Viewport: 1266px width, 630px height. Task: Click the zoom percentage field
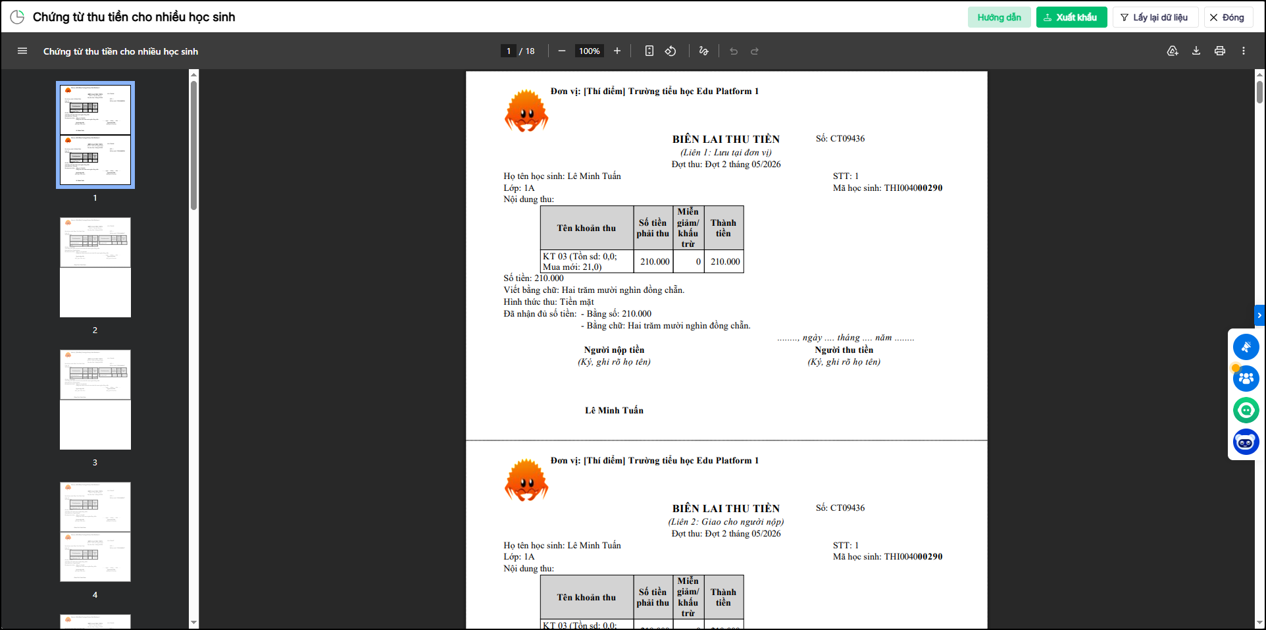[589, 51]
